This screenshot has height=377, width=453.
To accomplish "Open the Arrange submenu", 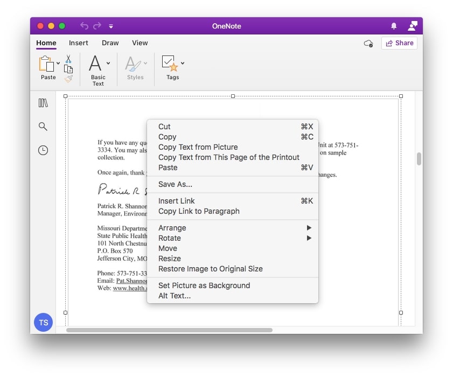I will [x=233, y=228].
